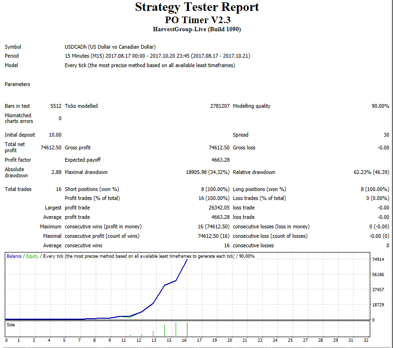The width and height of the screenshot is (393, 348).
Task: Click the Mismatched charts errors label
Action: click(x=19, y=118)
